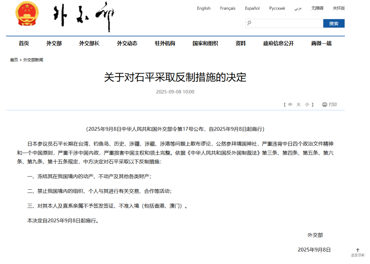Open the 政府信息公开 menu item
Screen dimensions: 370x264
click(278, 43)
